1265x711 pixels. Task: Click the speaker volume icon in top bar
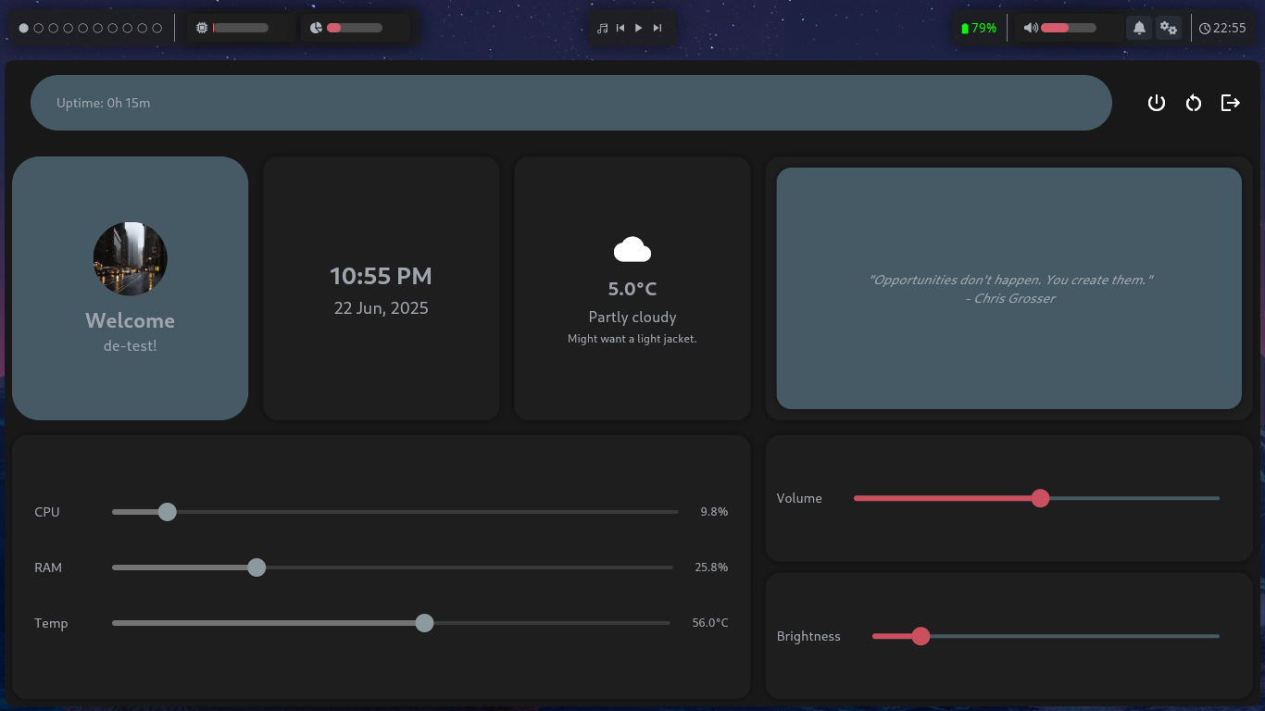pos(1030,28)
